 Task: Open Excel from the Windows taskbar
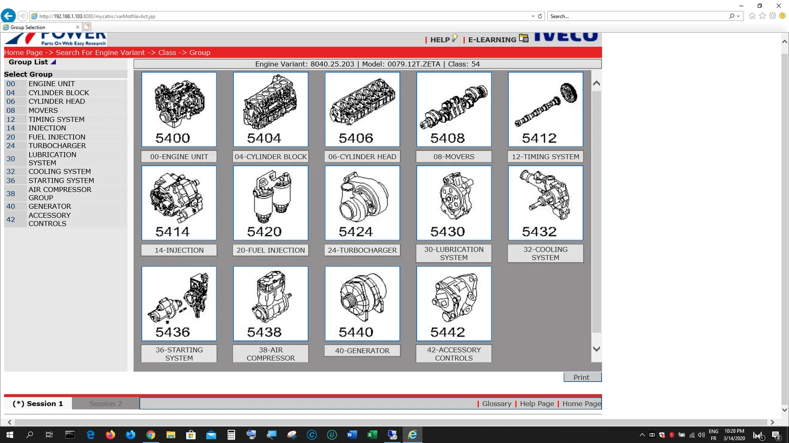pos(372,435)
